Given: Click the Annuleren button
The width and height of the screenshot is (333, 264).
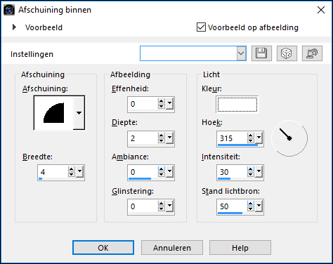Looking at the screenshot, I should tap(172, 248).
